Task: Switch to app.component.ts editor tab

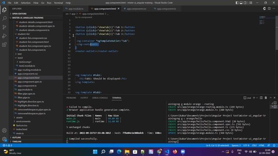Action: 166,9
